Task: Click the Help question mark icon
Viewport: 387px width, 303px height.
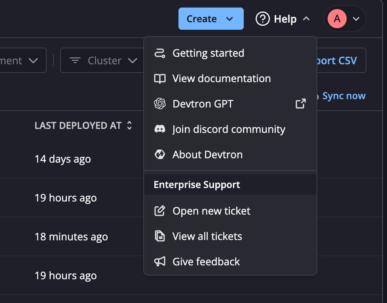Action: click(262, 19)
